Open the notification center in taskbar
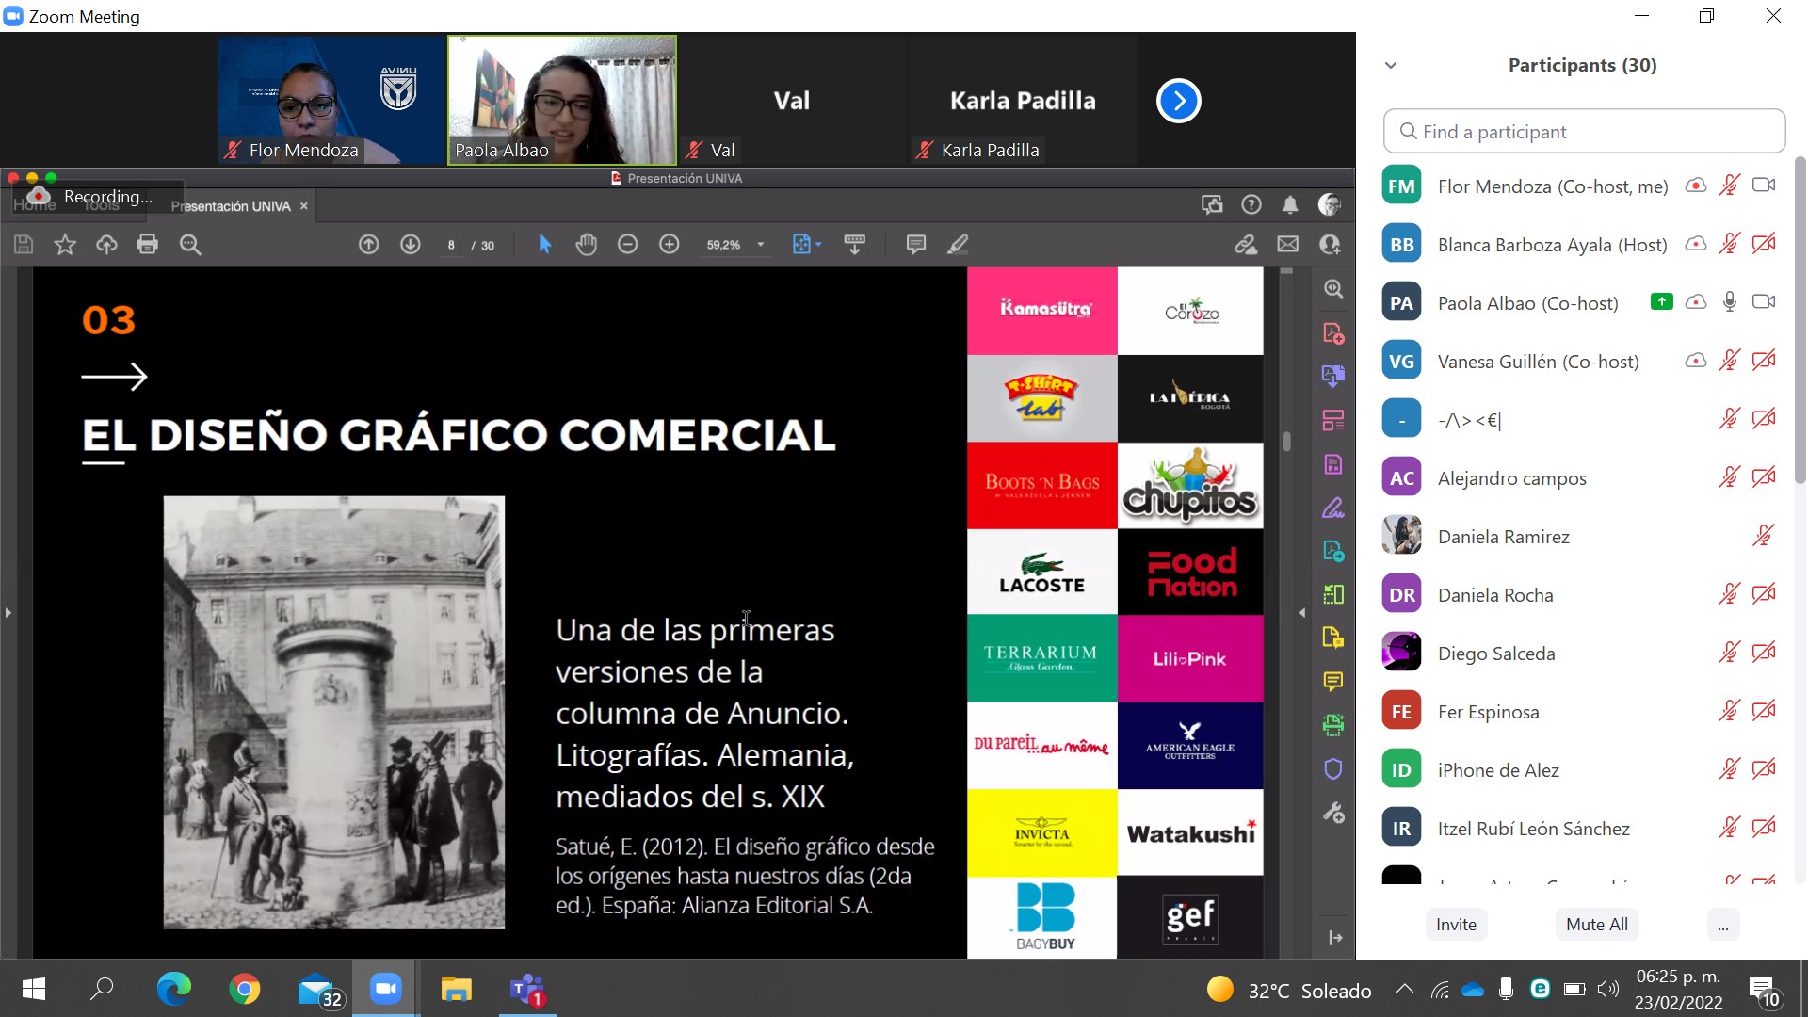The height and width of the screenshot is (1017, 1808). click(1765, 991)
